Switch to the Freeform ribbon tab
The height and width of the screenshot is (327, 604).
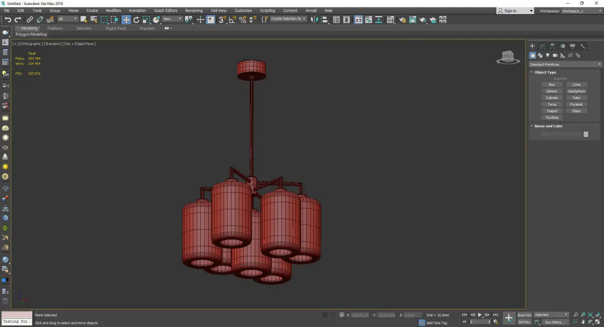55,28
